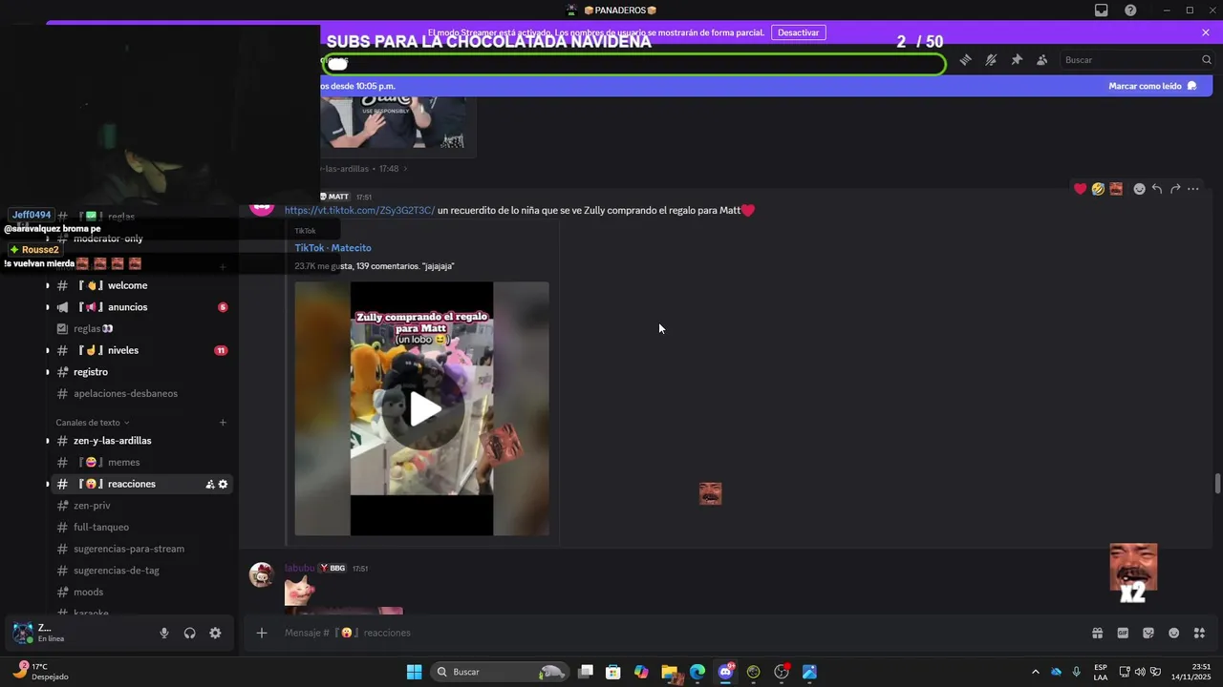Image resolution: width=1223 pixels, height=687 pixels.
Task: Create channel plus next to Canales de texto
Action: coord(223,423)
